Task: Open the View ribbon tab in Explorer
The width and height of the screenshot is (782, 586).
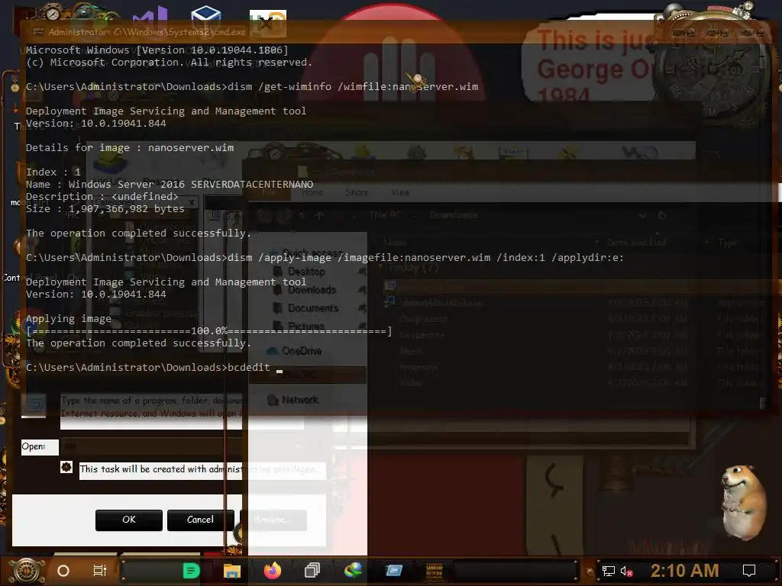Action: 400,192
